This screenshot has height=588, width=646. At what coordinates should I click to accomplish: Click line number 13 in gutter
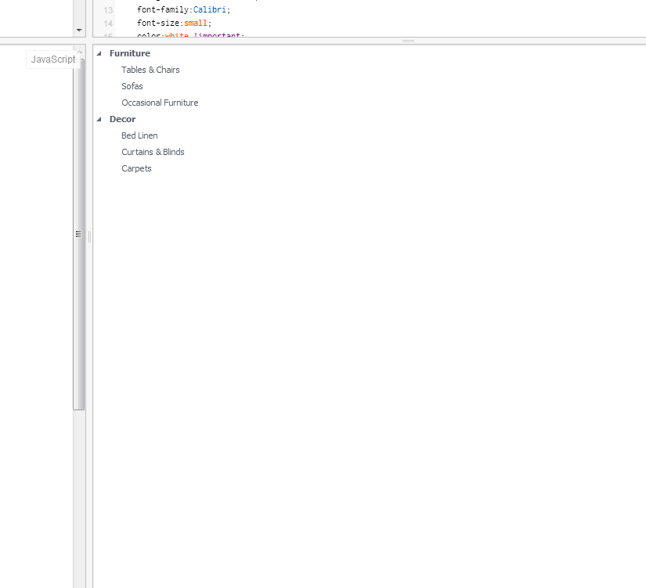(108, 10)
